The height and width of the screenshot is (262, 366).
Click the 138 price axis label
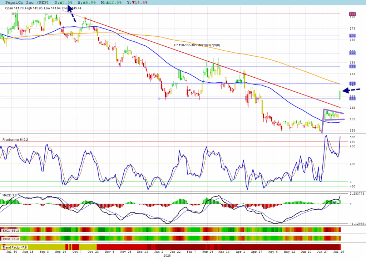tap(352, 108)
